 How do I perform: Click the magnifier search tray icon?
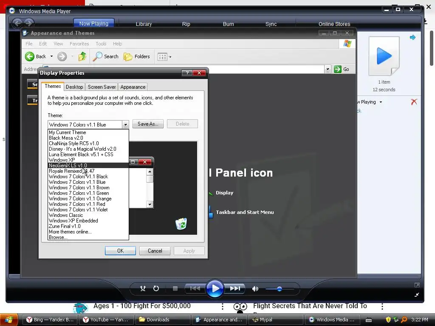(404, 320)
